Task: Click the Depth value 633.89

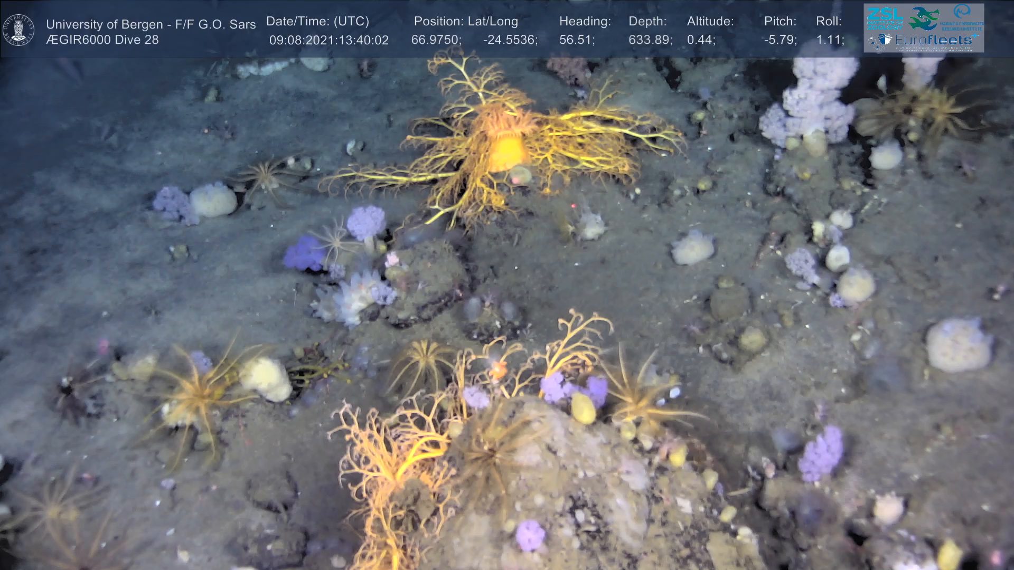Action: pyautogui.click(x=650, y=40)
